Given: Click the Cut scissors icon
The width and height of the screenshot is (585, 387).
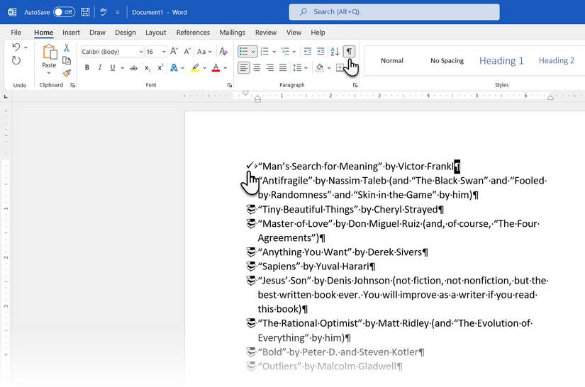Looking at the screenshot, I should pyautogui.click(x=67, y=47).
